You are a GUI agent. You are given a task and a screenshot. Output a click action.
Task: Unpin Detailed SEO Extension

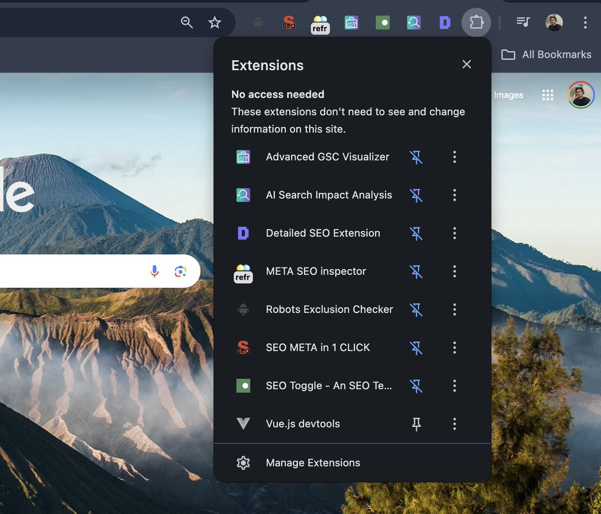point(416,233)
